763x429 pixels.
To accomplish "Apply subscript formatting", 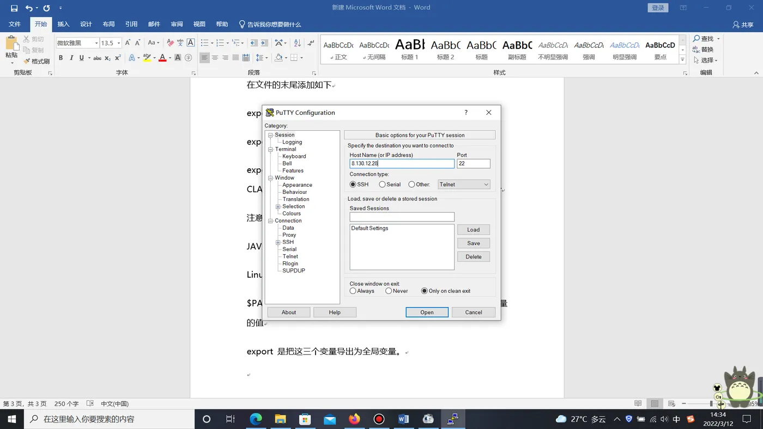I will click(107, 58).
